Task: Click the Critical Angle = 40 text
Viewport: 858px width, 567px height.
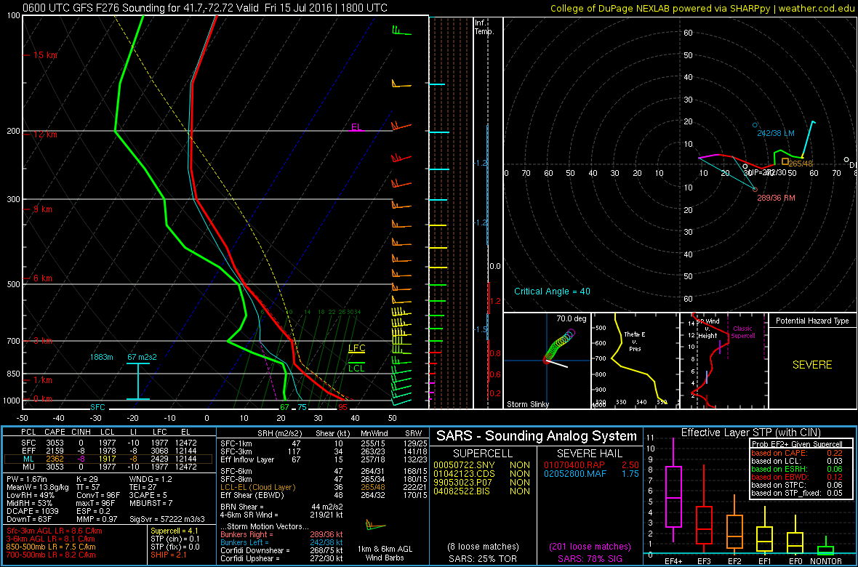Action: pyautogui.click(x=552, y=291)
